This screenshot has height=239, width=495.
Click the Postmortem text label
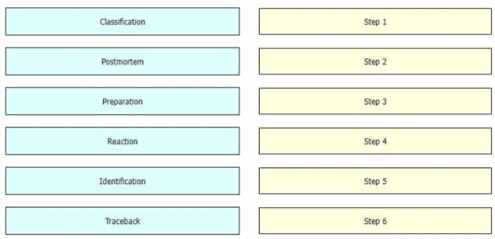pyautogui.click(x=122, y=62)
